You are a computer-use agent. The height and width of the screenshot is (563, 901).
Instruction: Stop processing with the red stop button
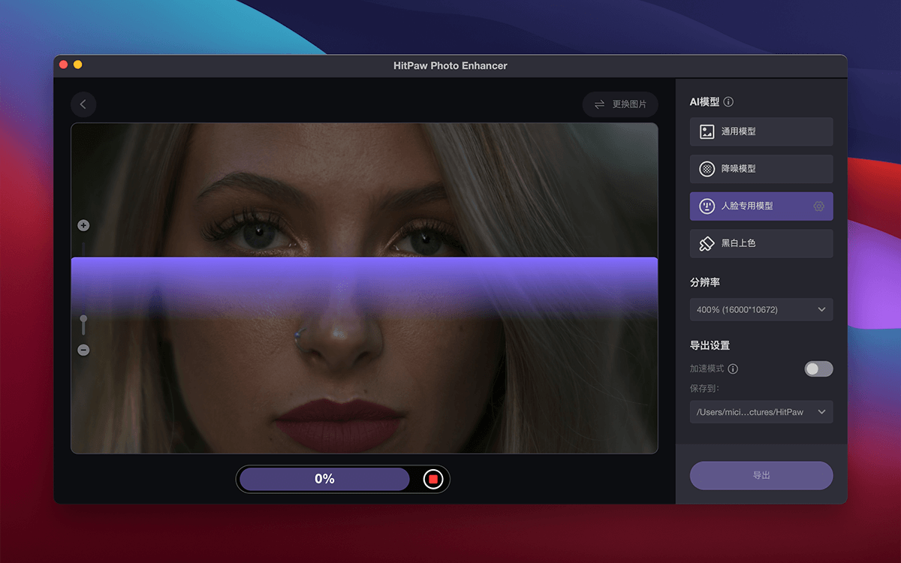433,479
